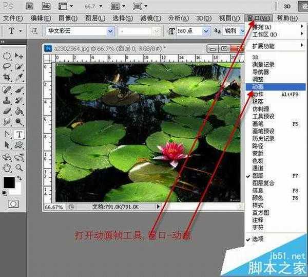Viewport: 308px width, 277px height.
Task: Choose 通道 in Window menu
Action: 275,168
